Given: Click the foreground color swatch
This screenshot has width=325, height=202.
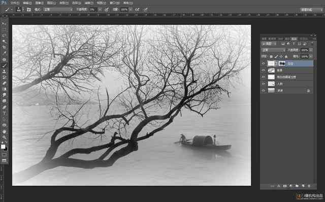Looking at the screenshot, I should [3, 147].
